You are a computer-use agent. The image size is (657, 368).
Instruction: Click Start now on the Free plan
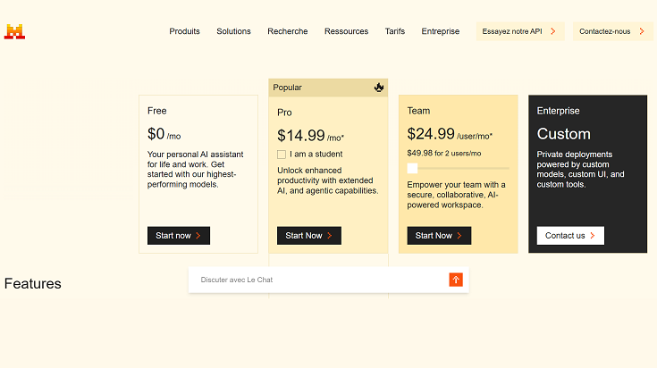[179, 236]
